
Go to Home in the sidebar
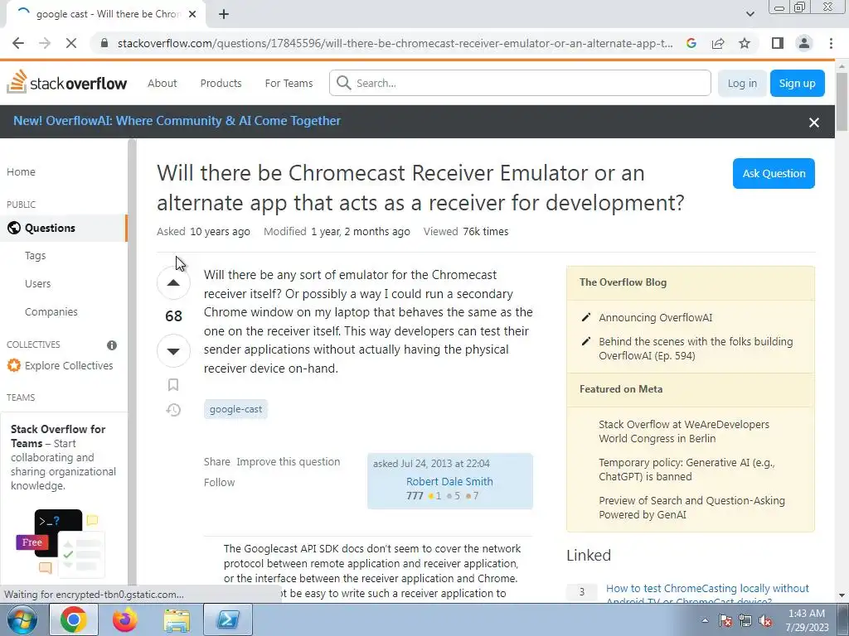coord(21,172)
